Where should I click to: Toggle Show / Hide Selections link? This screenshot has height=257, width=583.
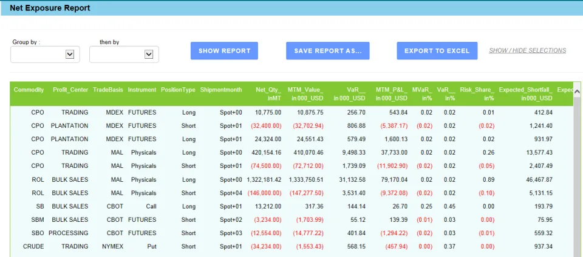coord(527,50)
